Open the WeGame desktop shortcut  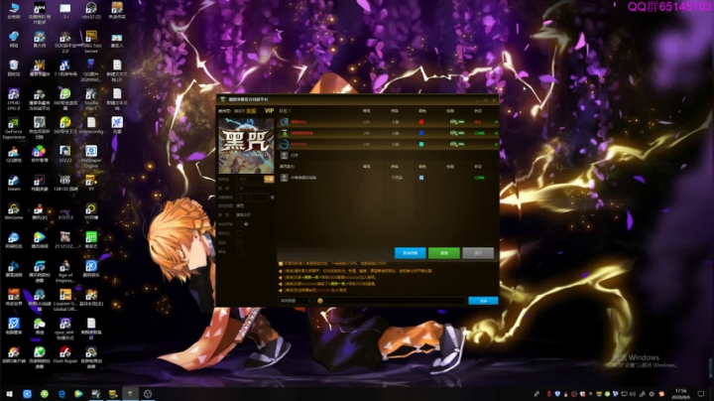pyautogui.click(x=14, y=211)
